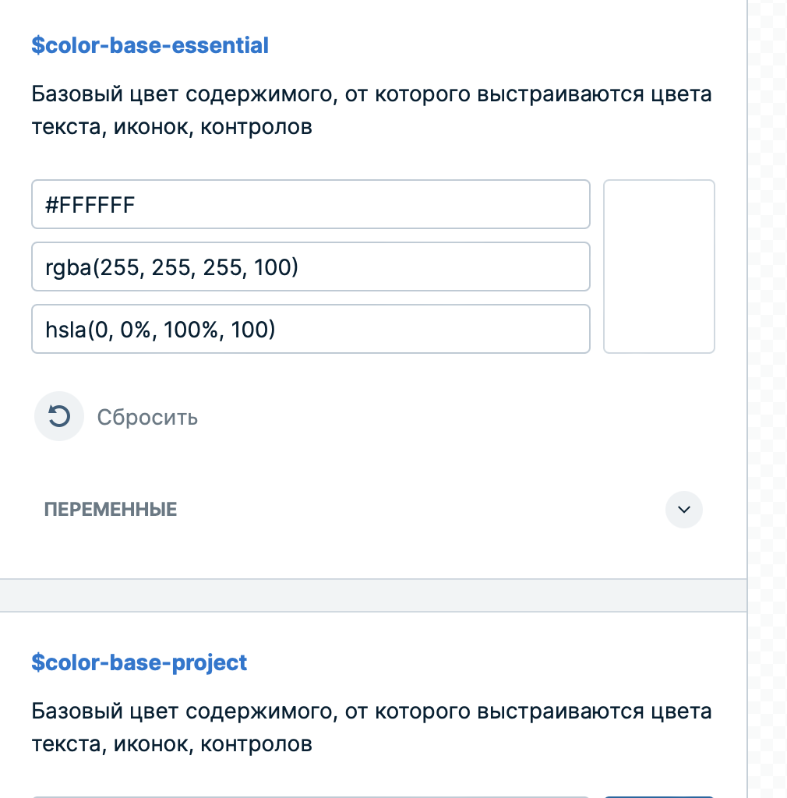Select the $color-base-essential variable link
787x798 pixels.
150,45
